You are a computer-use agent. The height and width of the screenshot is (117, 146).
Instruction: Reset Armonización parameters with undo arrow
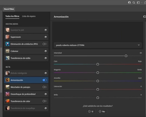point(145,17)
